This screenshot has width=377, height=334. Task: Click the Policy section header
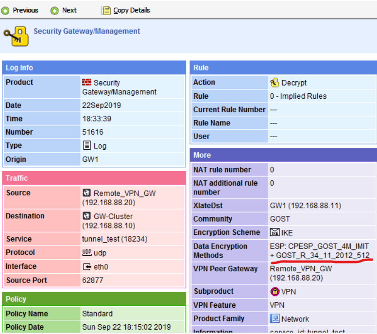point(94,299)
